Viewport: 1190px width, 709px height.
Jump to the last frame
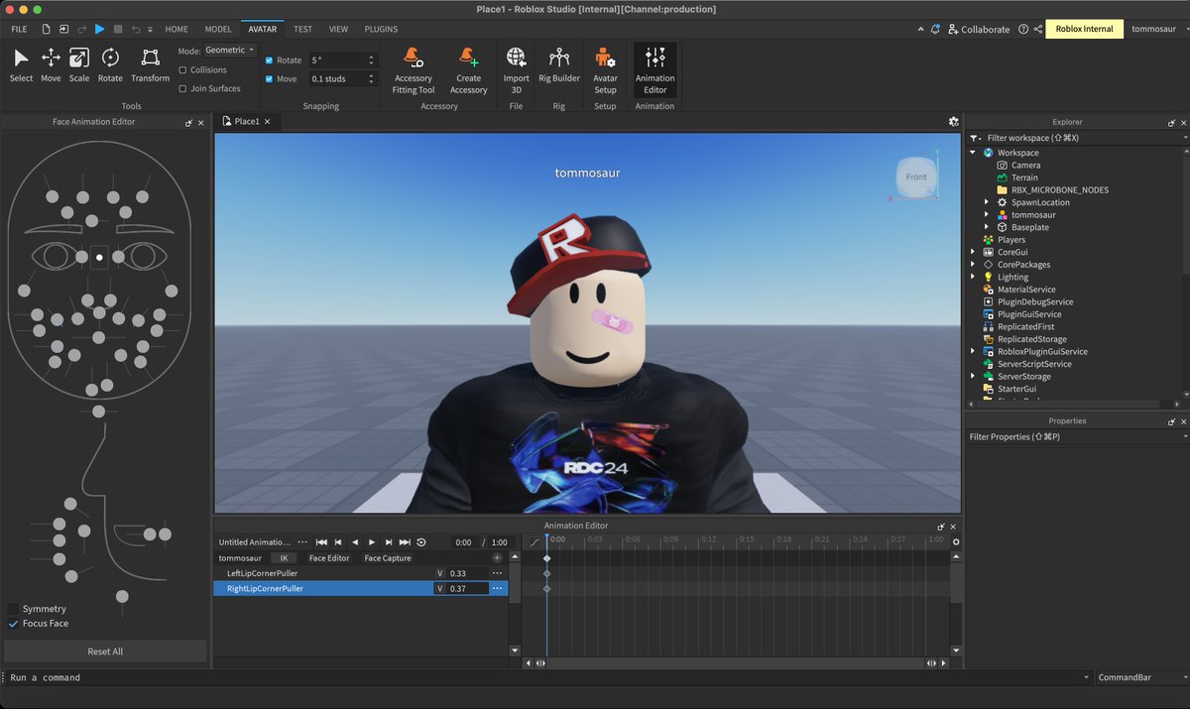[x=405, y=542]
